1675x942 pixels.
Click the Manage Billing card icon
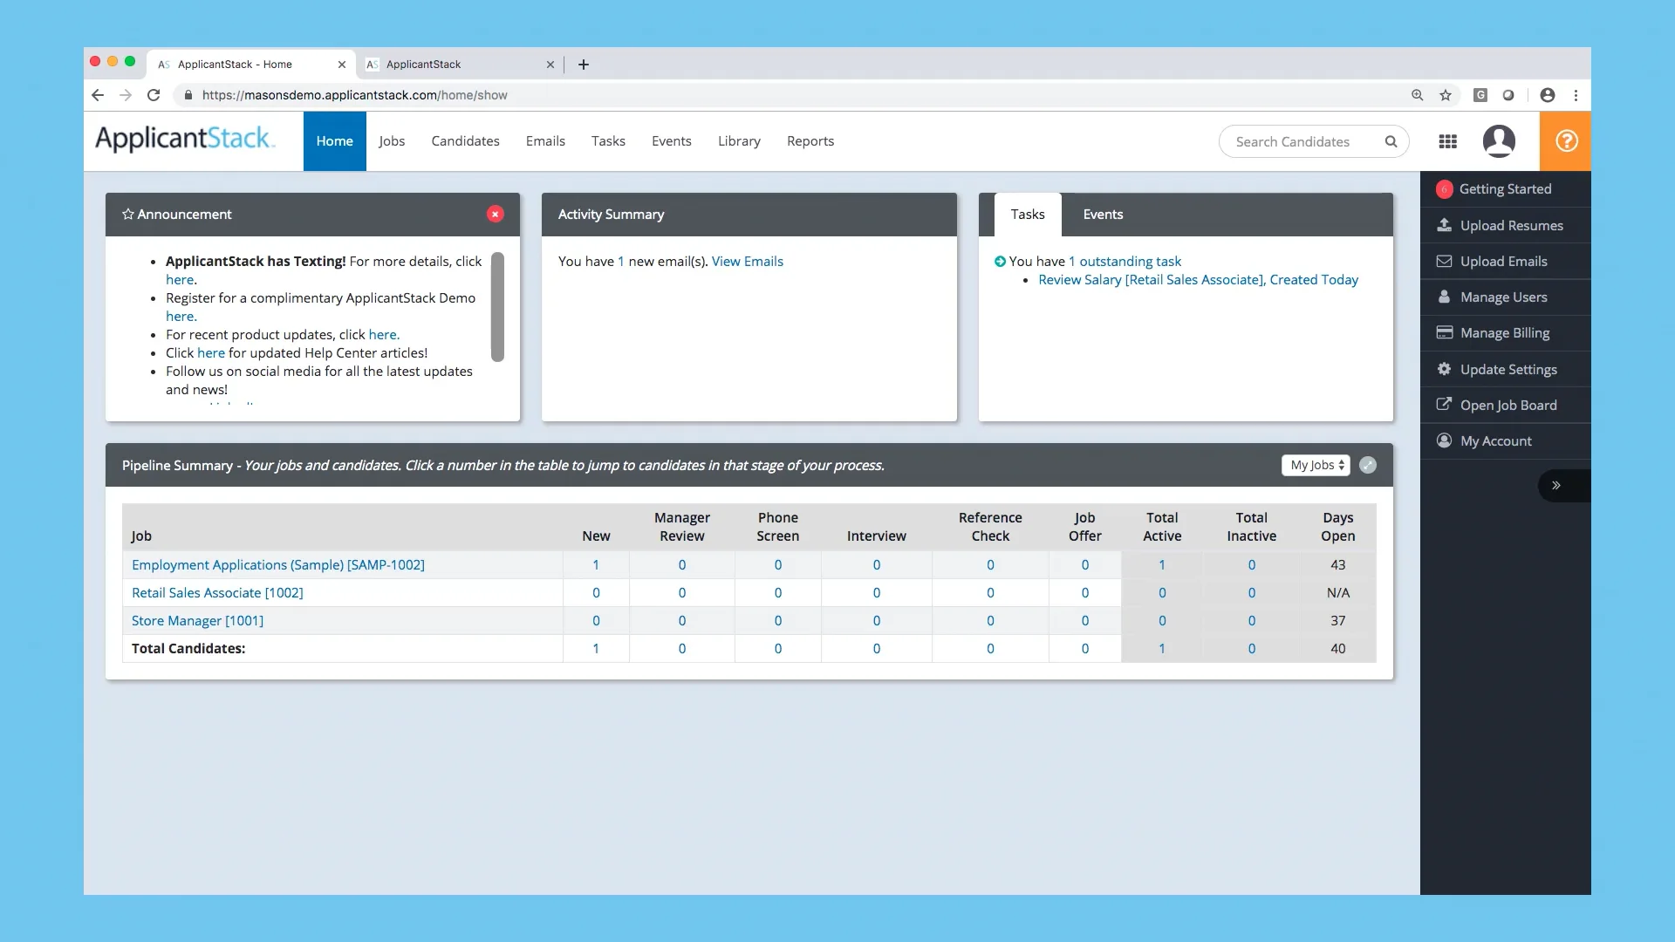coord(1445,332)
